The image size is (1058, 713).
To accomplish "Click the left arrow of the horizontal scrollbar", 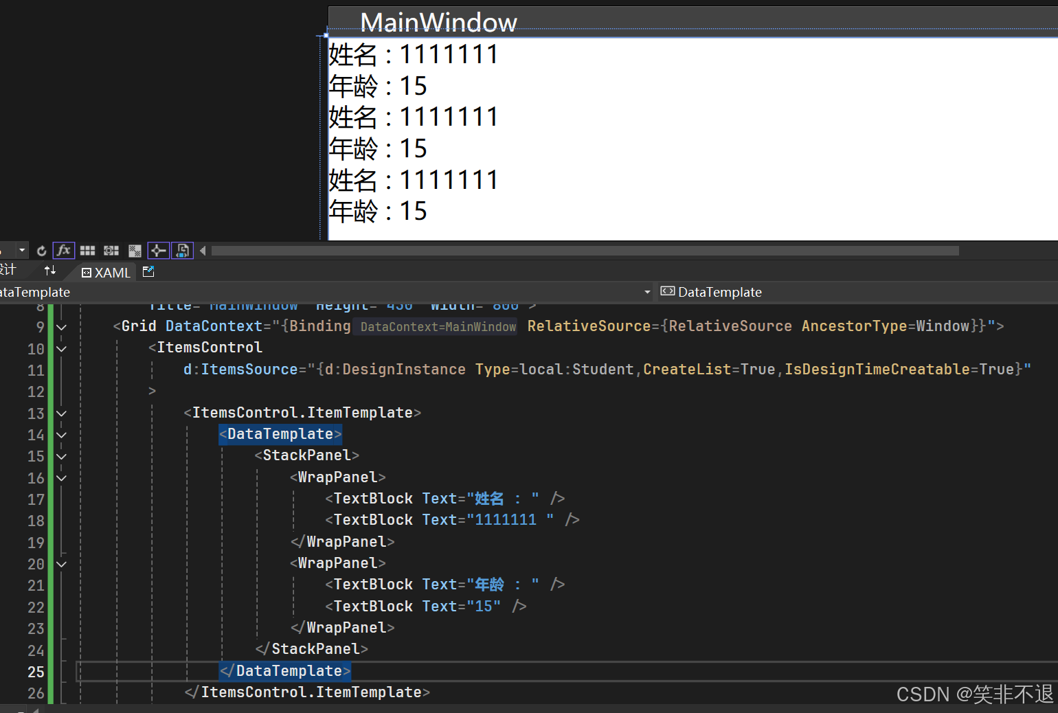I will (203, 251).
